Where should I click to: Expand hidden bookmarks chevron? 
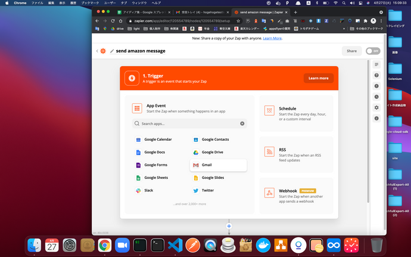[344, 29]
